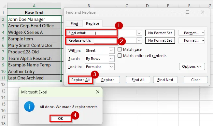The width and height of the screenshot is (213, 126).
Task: Select row 2 header
Action: point(3,19)
